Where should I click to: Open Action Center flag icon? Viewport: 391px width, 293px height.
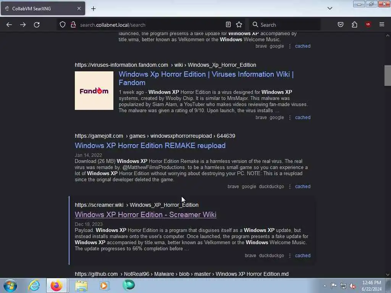tap(334, 286)
